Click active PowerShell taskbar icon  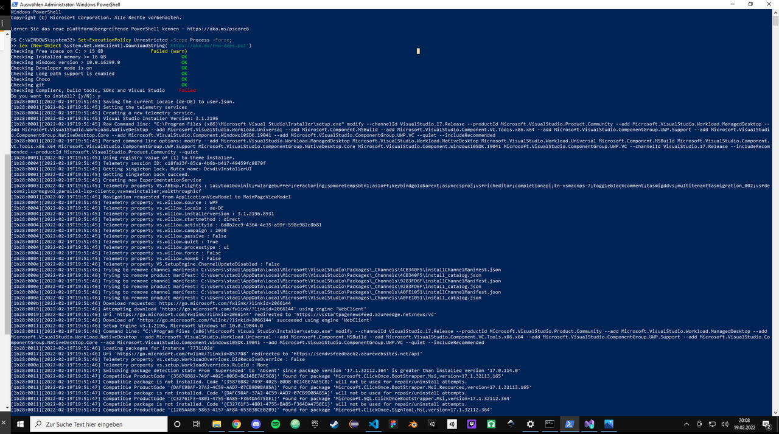point(570,424)
